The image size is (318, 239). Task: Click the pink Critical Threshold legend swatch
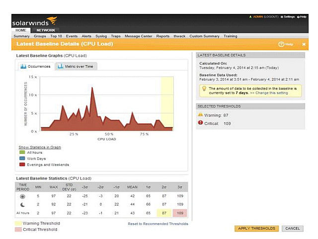click(18, 230)
